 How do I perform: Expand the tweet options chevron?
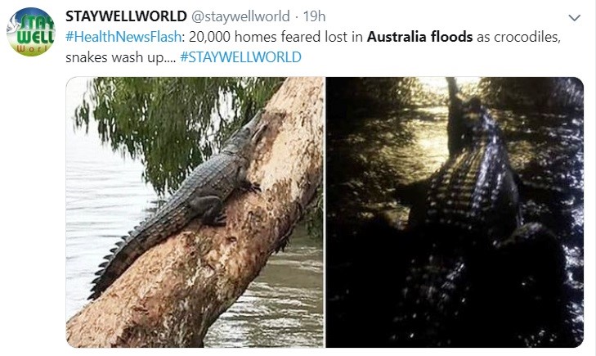coord(574,17)
